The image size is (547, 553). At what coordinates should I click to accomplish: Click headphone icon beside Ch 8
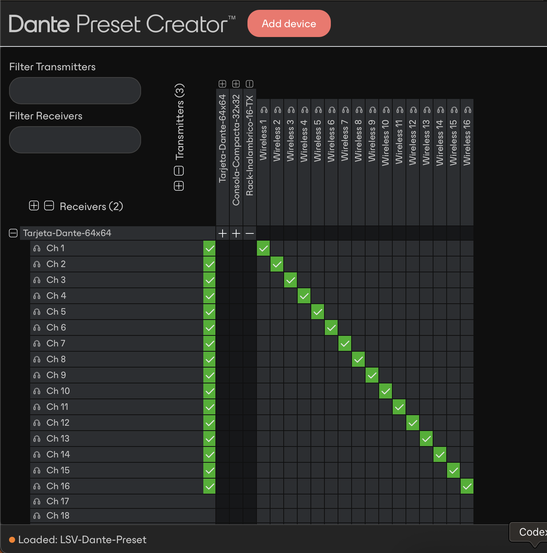37,360
